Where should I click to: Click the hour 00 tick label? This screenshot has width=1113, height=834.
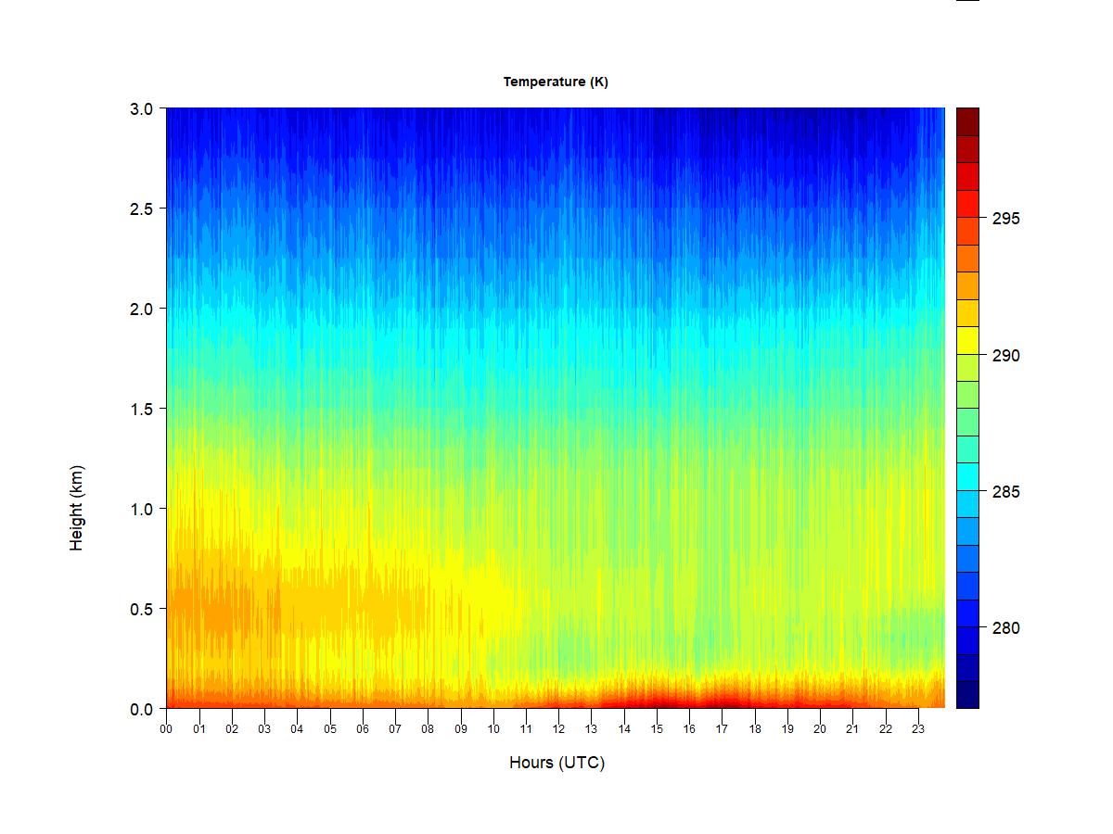(x=166, y=729)
